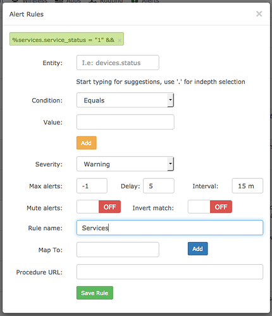
Task: Click the Procedure URL field
Action: [x=170, y=272]
